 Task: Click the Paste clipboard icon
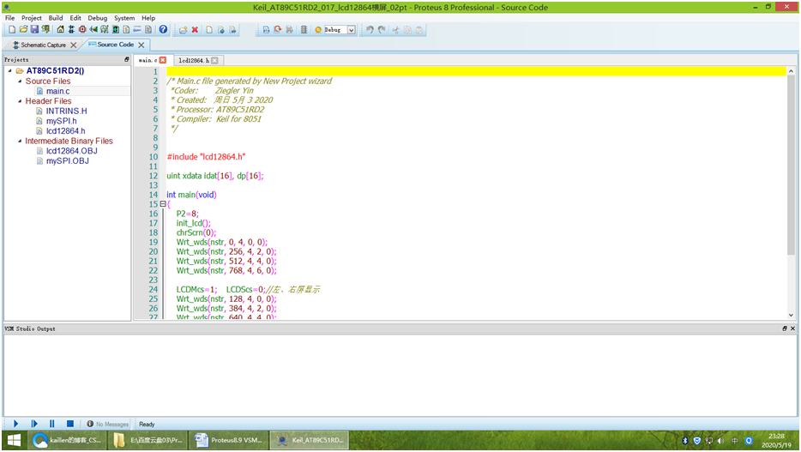(x=419, y=30)
